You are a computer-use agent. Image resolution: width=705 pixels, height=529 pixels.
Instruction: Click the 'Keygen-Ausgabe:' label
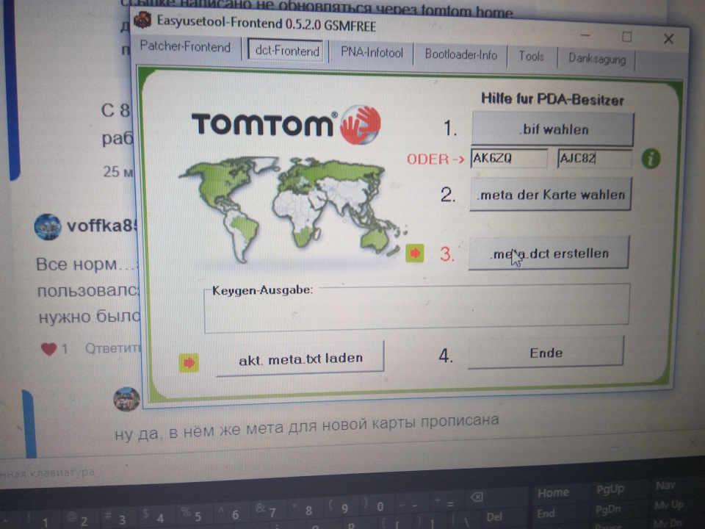click(x=263, y=290)
